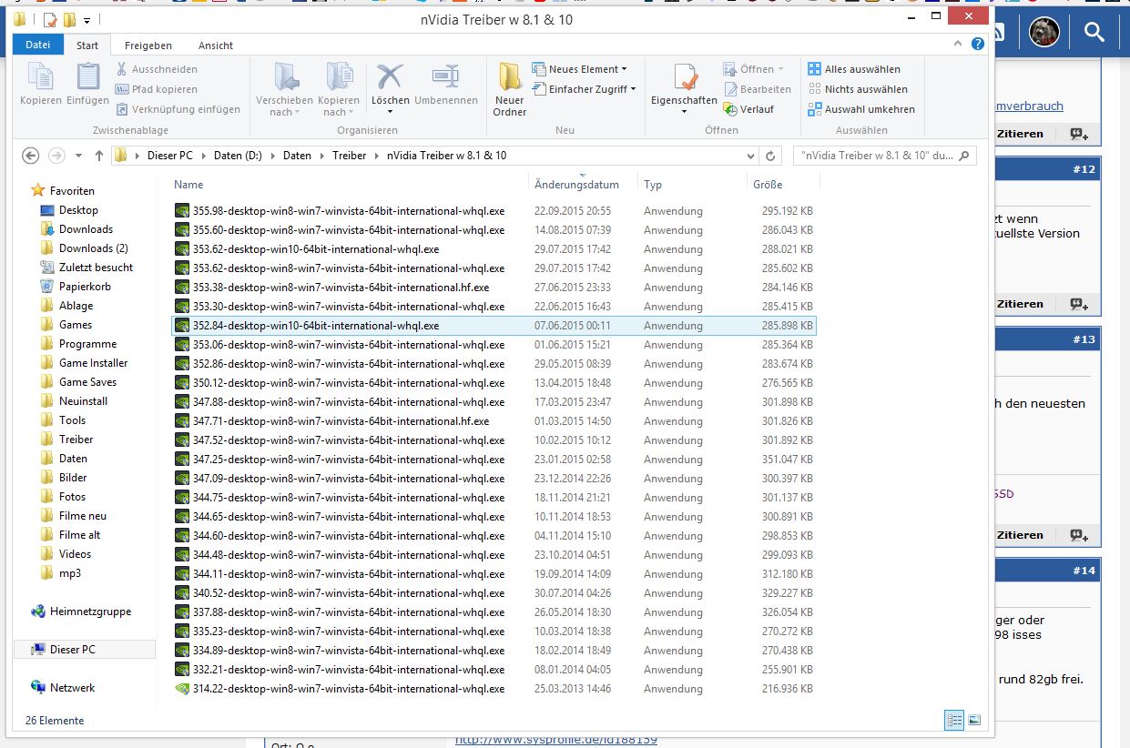Click the user avatar in browser

[x=1045, y=33]
